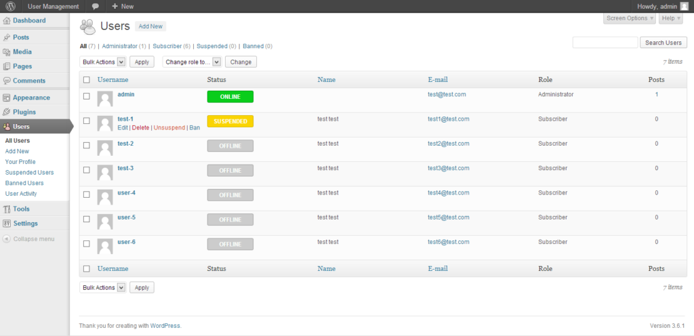Open Suspended Users submenu item
The width and height of the screenshot is (694, 336).
pyautogui.click(x=29, y=173)
